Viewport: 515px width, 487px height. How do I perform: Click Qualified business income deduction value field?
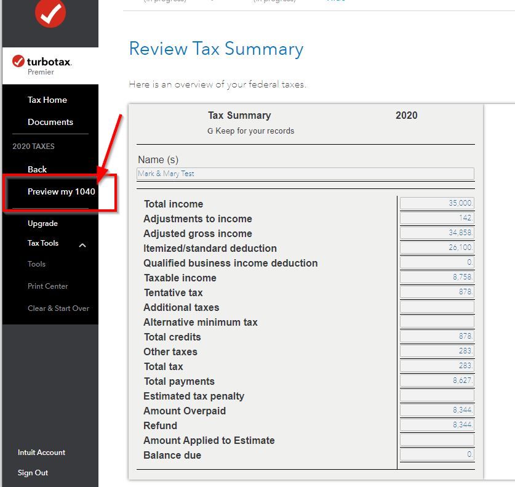coord(437,262)
